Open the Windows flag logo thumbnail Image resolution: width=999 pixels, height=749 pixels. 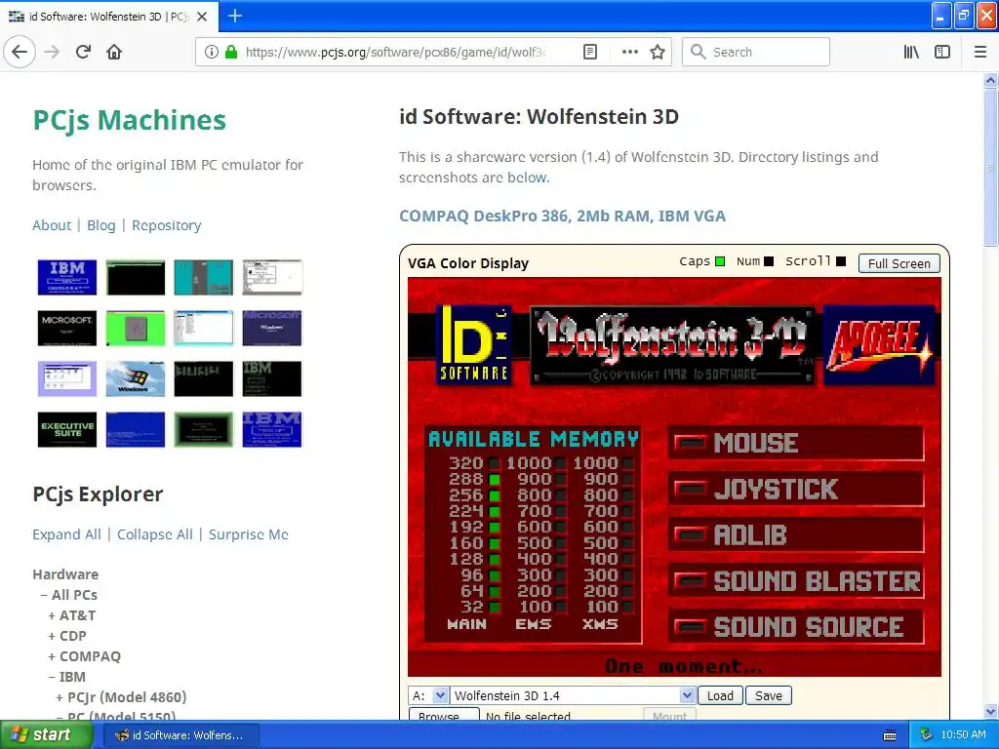(135, 379)
